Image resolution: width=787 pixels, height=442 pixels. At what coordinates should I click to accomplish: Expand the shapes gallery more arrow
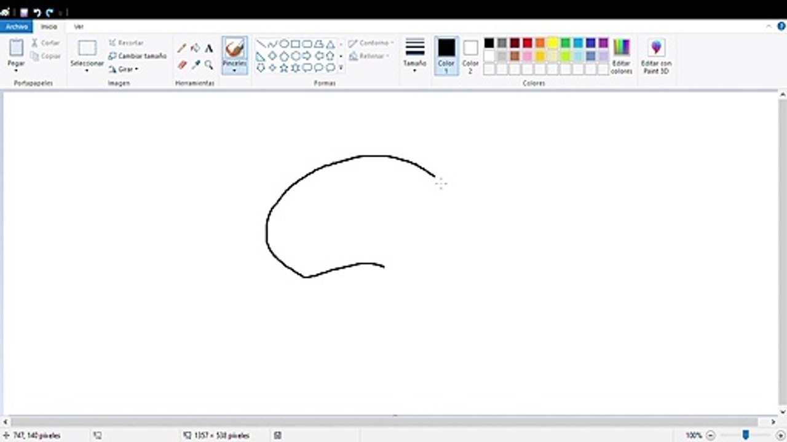pos(341,68)
